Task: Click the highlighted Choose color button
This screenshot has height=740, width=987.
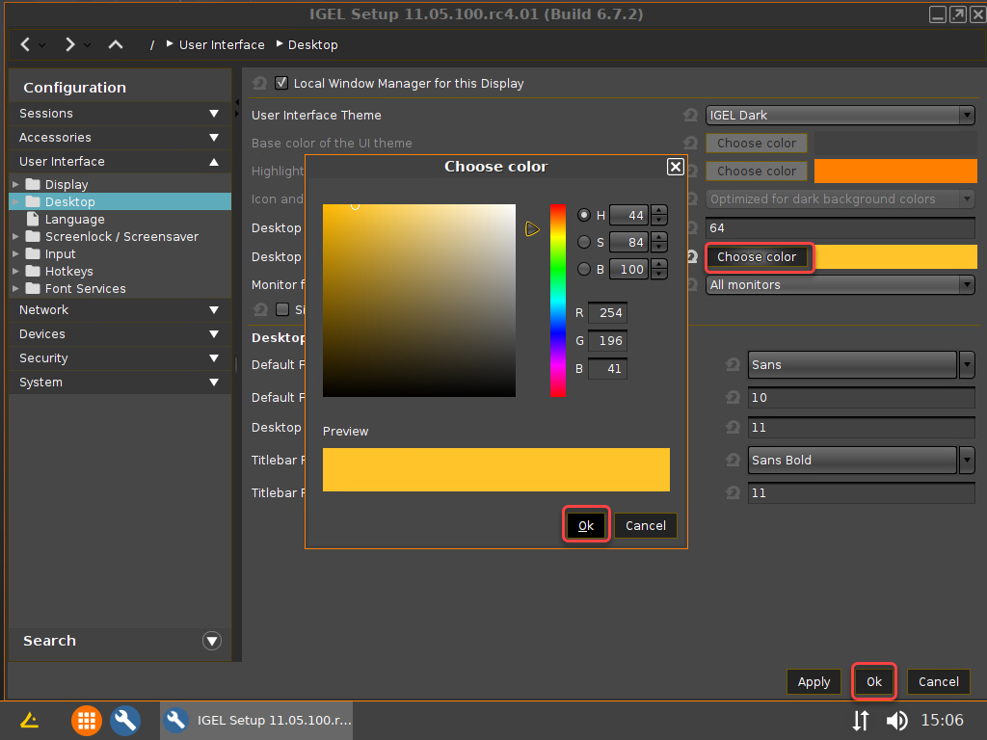Action: [x=759, y=258]
